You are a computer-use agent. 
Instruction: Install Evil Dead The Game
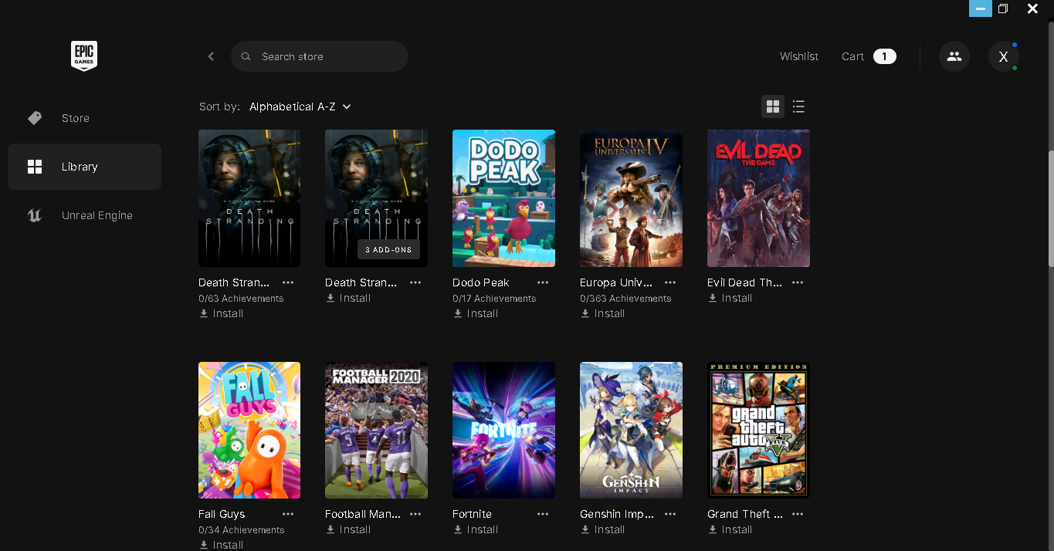pos(730,298)
